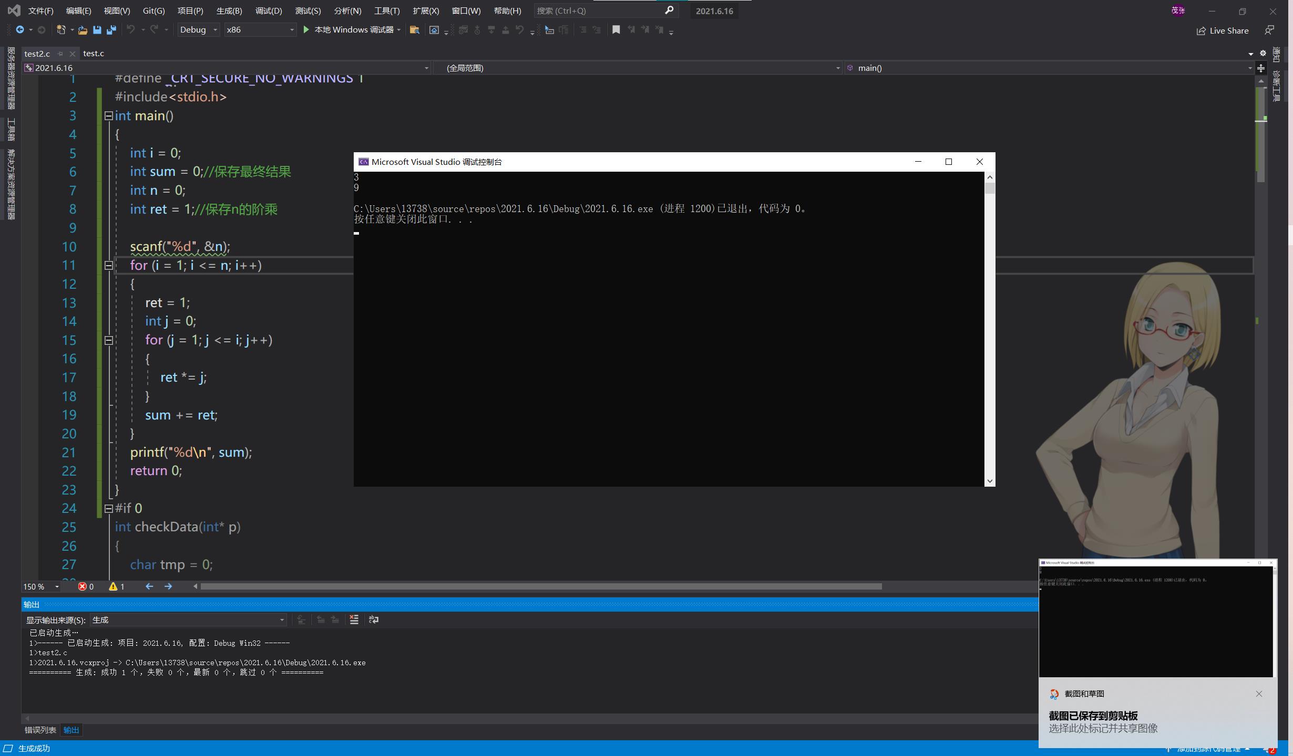Screen dimensions: 1293x756
Task: Open the 视图(V) menu
Action: [117, 10]
